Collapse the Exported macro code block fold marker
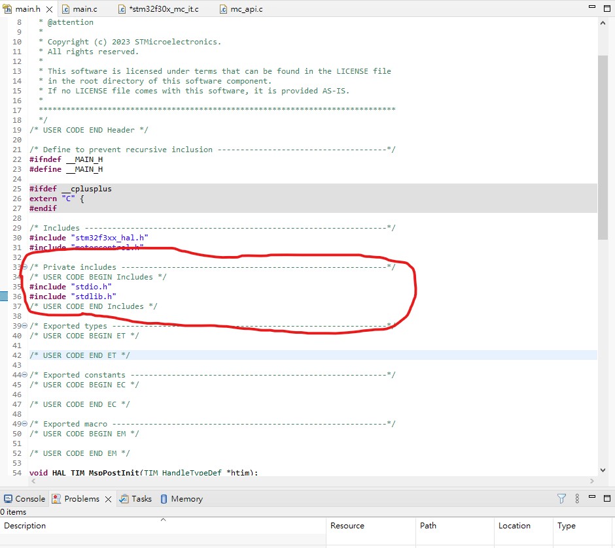615x548 pixels. click(x=24, y=423)
